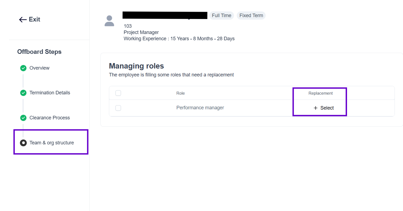Click the Exit text link
Screen dimensions: 403x211
click(x=34, y=20)
